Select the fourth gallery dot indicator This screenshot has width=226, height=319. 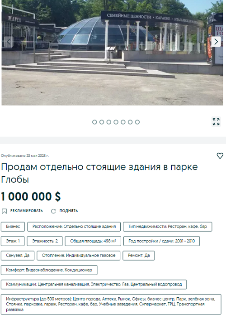point(116,122)
